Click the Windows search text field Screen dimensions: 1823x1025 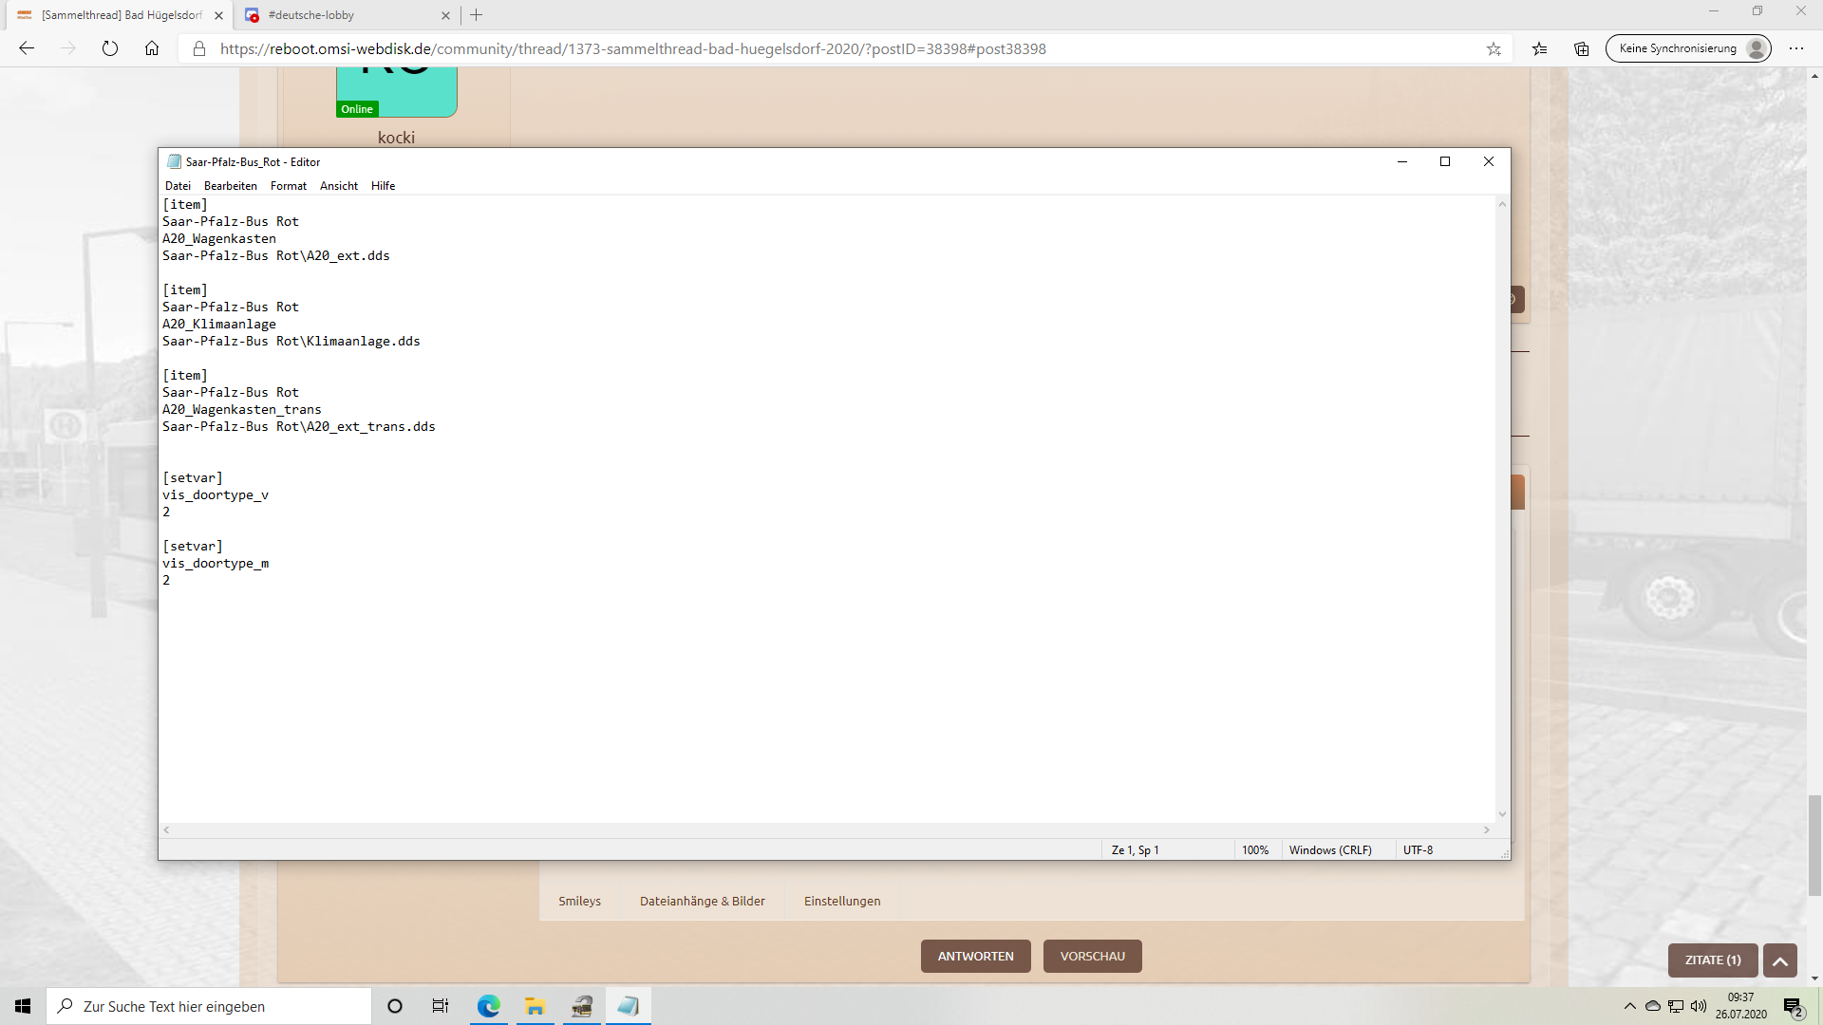coord(218,1006)
